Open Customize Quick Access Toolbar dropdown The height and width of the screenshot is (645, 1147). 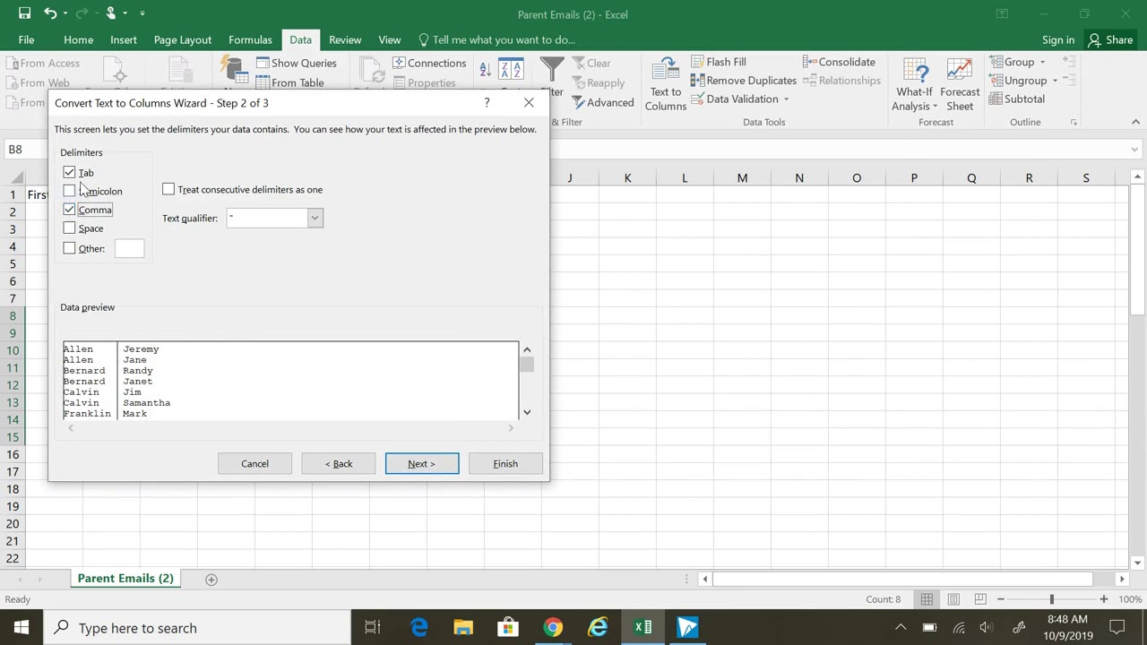(x=142, y=13)
